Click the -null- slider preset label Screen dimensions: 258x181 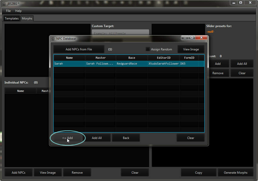point(210,32)
